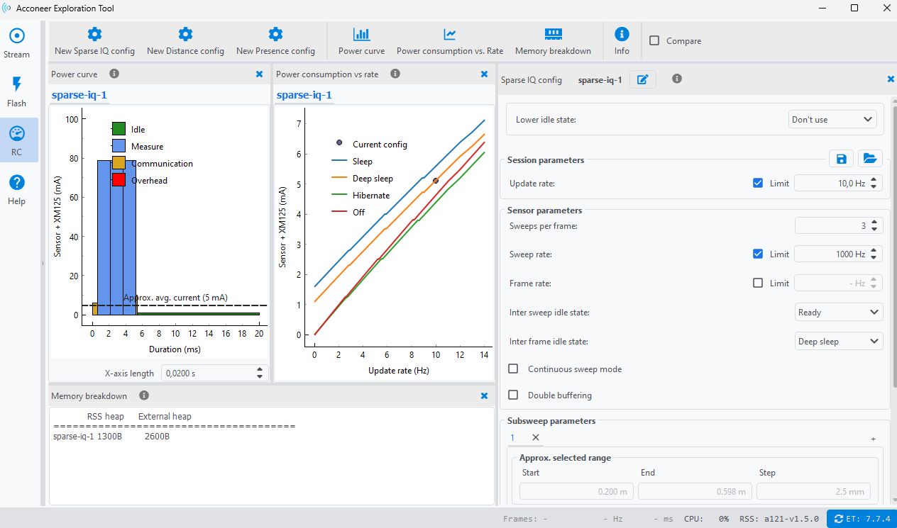Toggle the Frame rate Limit checkbox

click(x=758, y=283)
